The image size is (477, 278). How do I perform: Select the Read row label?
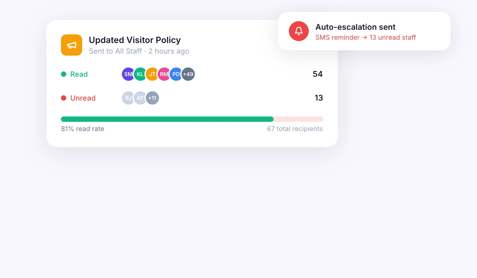pyautogui.click(x=79, y=74)
